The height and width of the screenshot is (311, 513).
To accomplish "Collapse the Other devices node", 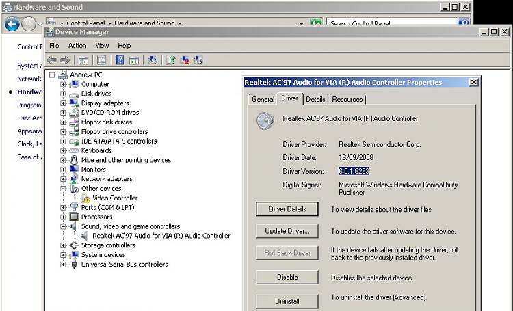I will [x=63, y=189].
